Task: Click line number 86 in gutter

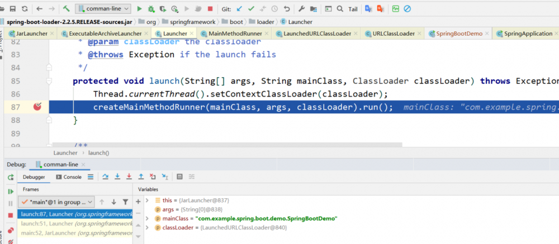Action: tap(15, 94)
